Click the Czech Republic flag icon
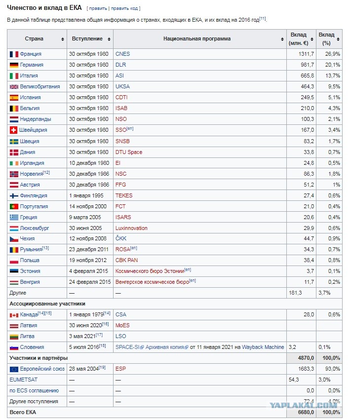 click(x=14, y=239)
